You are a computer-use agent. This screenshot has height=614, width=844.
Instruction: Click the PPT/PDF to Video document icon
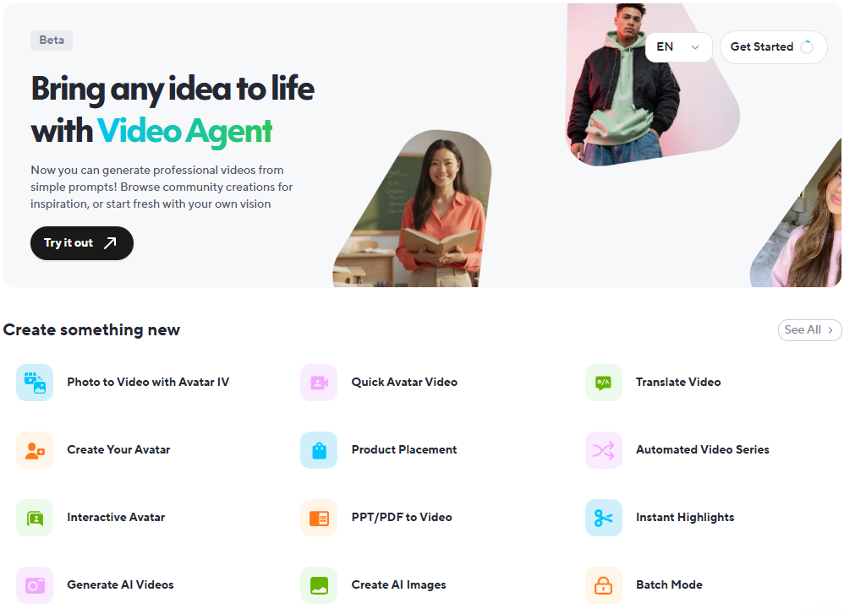(319, 517)
